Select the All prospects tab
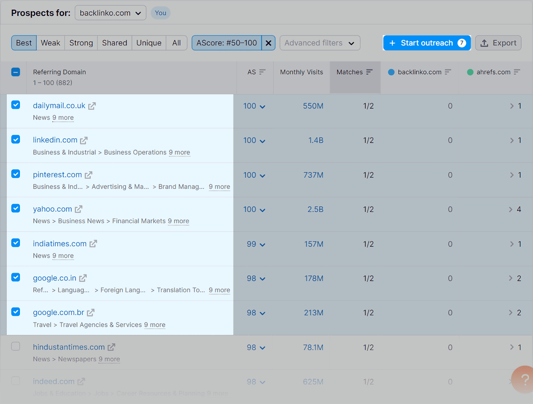Screen dimensions: 533x404 coord(176,43)
